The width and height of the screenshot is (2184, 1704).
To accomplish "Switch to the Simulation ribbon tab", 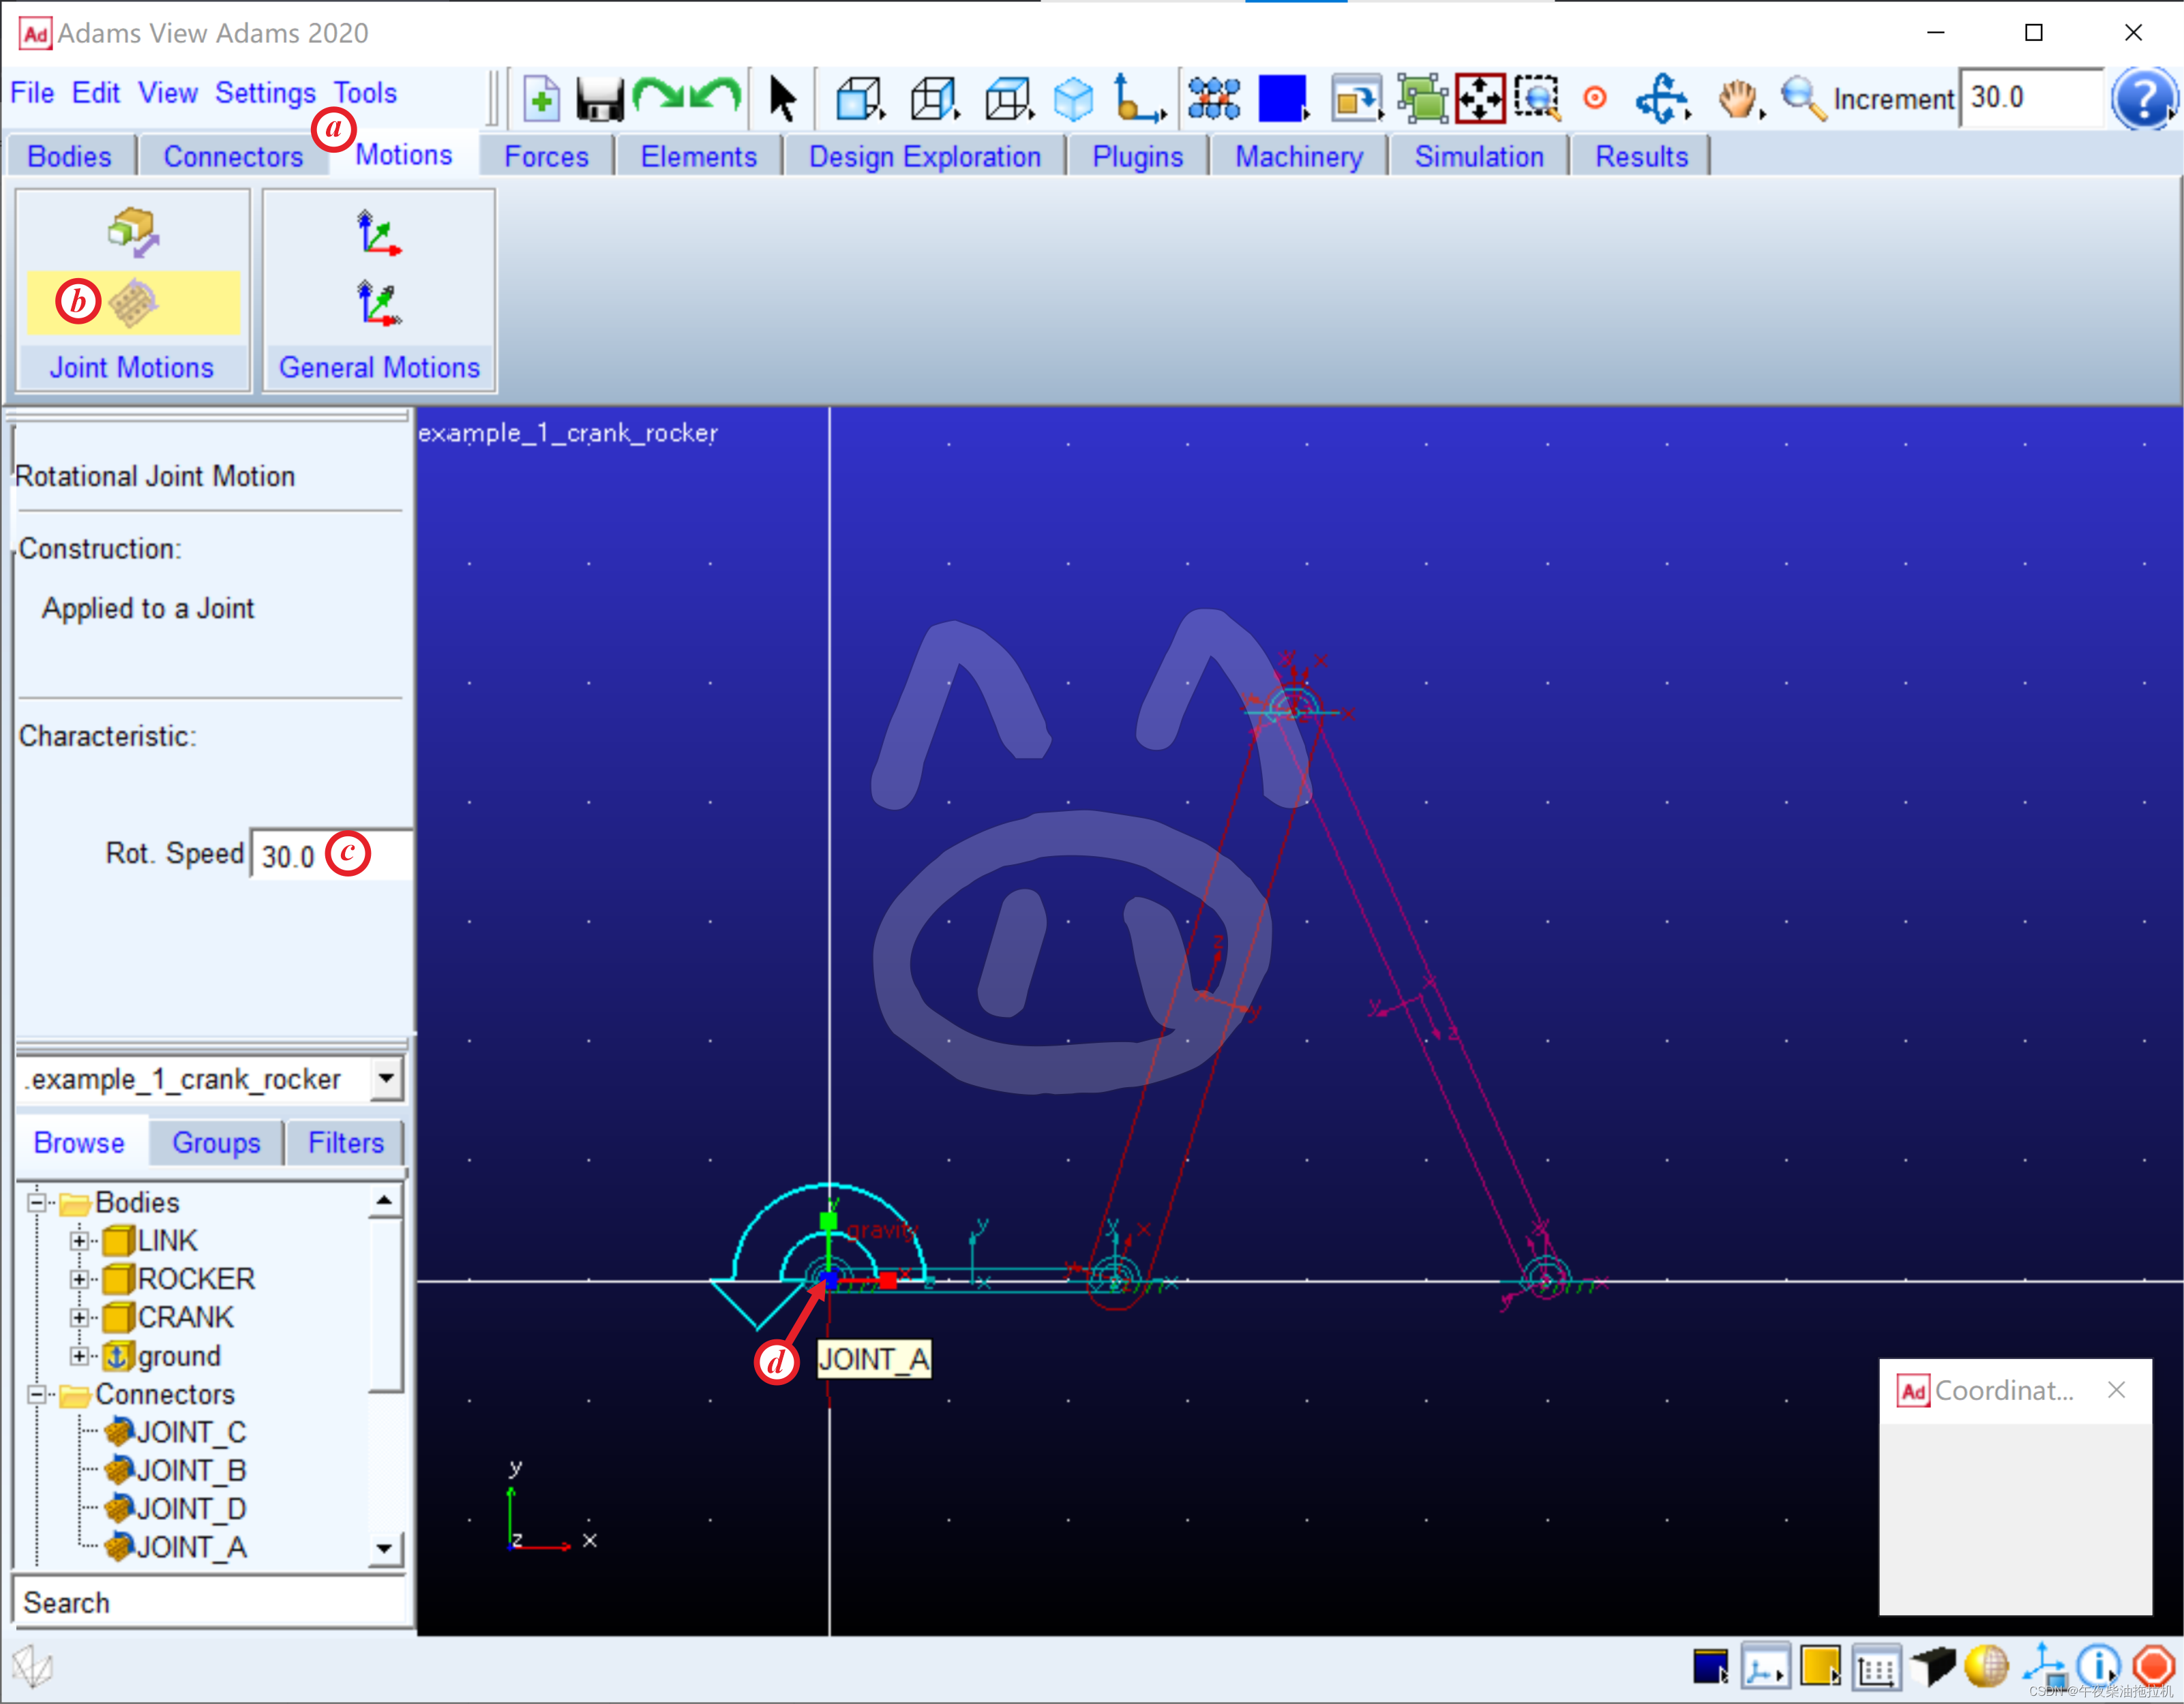I will tap(1478, 157).
